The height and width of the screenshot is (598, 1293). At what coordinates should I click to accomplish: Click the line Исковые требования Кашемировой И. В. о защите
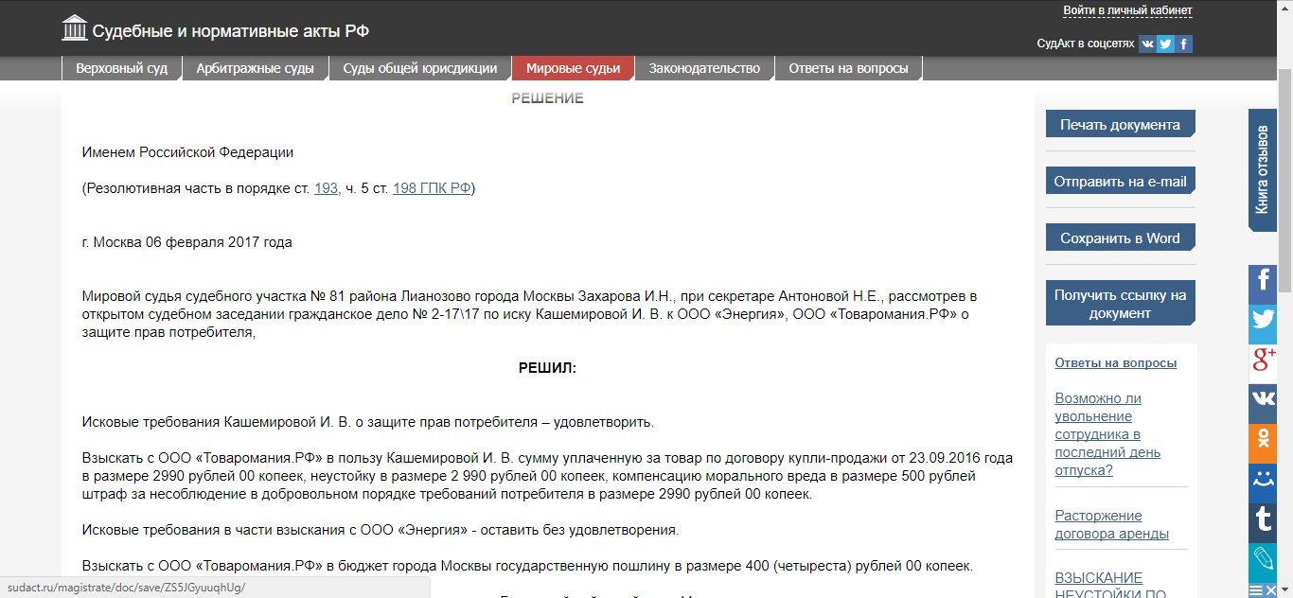click(368, 422)
